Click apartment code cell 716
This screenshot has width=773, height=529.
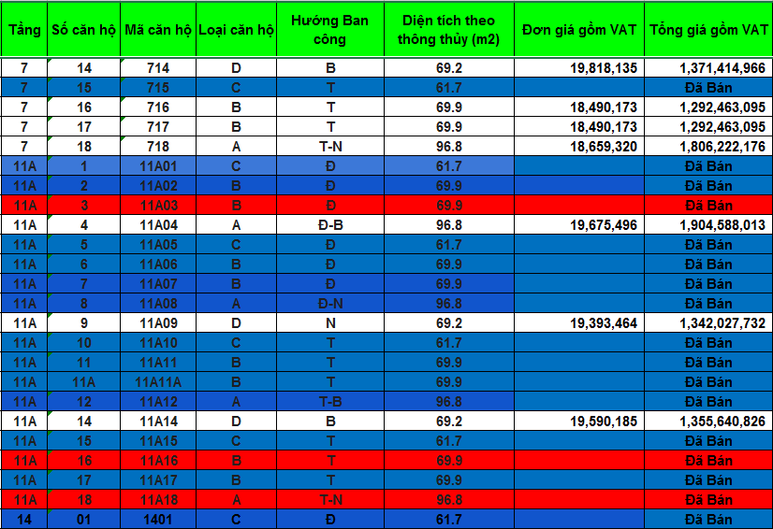[x=158, y=107]
